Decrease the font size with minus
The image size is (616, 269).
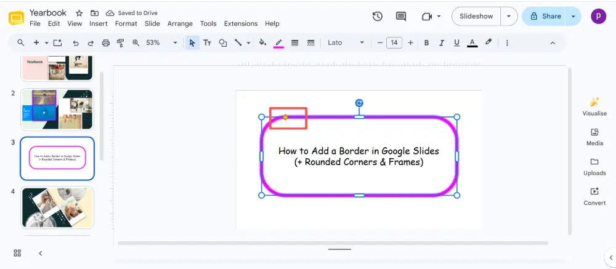click(380, 43)
